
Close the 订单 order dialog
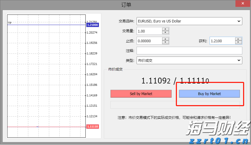coord(243,4)
